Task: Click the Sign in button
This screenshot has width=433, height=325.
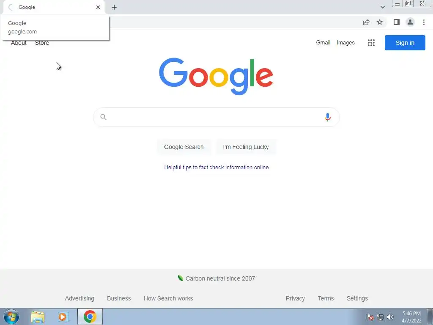Action: point(405,43)
